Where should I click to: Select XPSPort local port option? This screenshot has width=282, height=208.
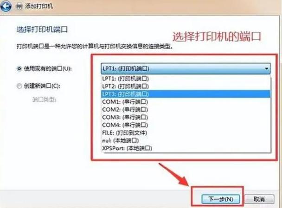click(186, 148)
